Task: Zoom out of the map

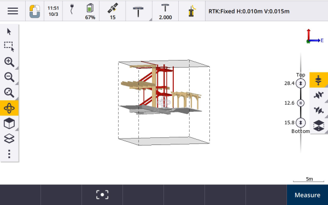Action: tap(9, 77)
